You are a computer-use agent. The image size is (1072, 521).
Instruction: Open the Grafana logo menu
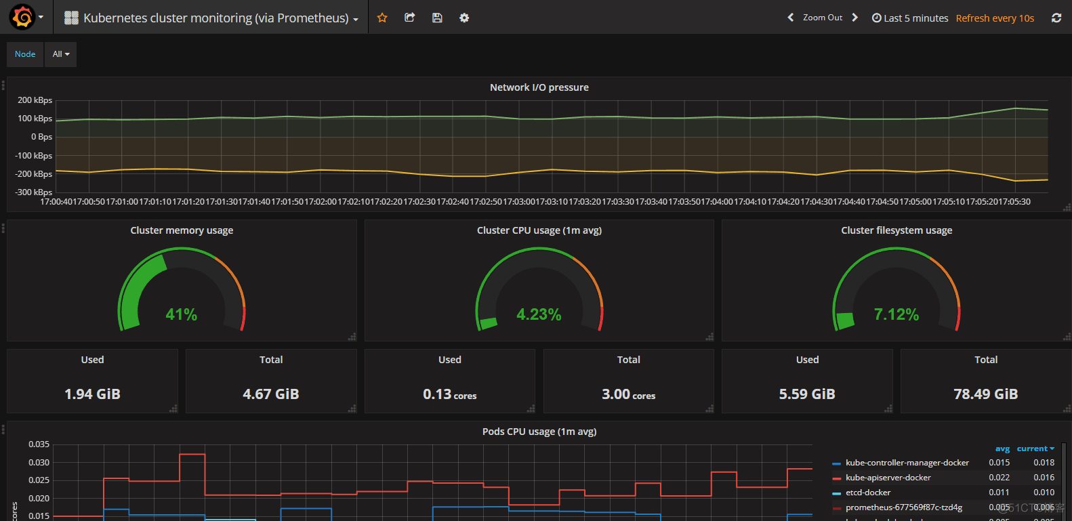[22, 17]
